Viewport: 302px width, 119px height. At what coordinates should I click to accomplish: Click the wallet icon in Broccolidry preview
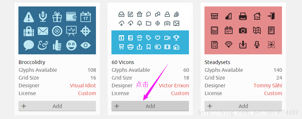pos(71,16)
